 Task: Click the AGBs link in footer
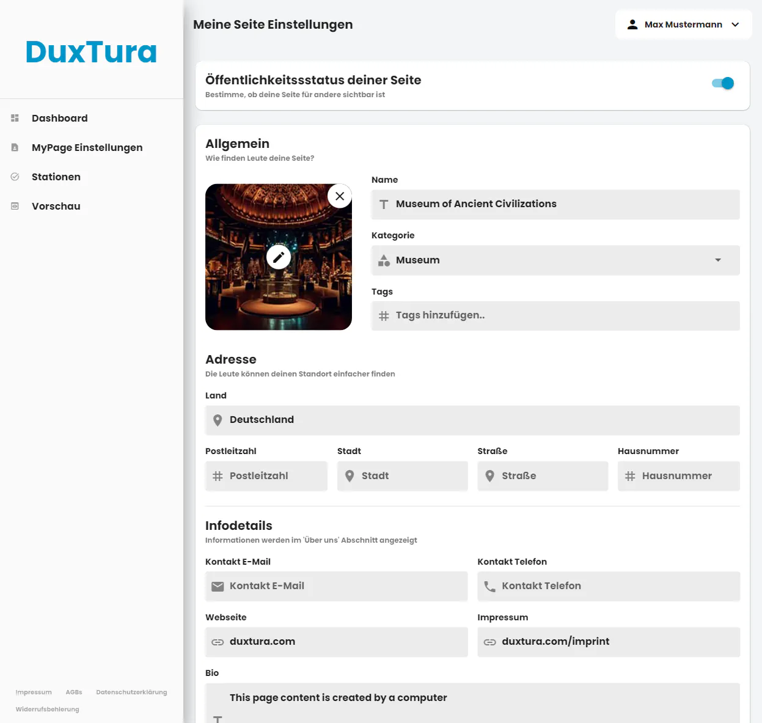click(74, 692)
